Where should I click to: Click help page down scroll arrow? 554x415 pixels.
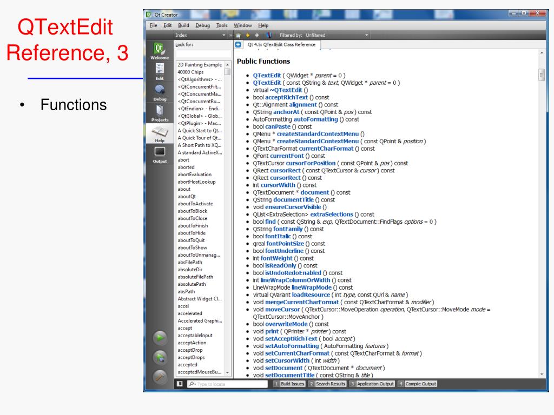pyautogui.click(x=542, y=374)
